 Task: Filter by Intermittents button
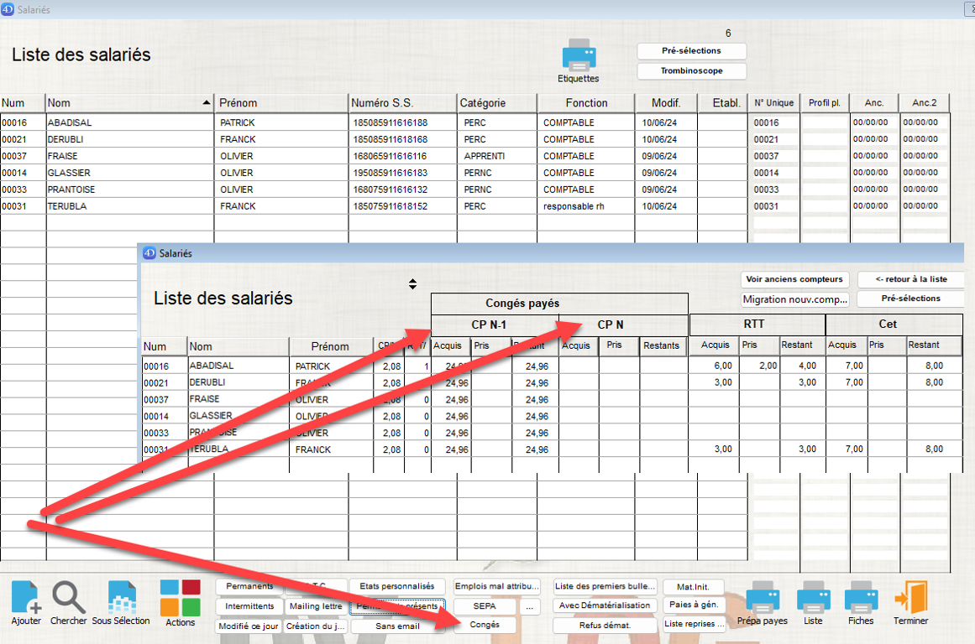pos(249,606)
